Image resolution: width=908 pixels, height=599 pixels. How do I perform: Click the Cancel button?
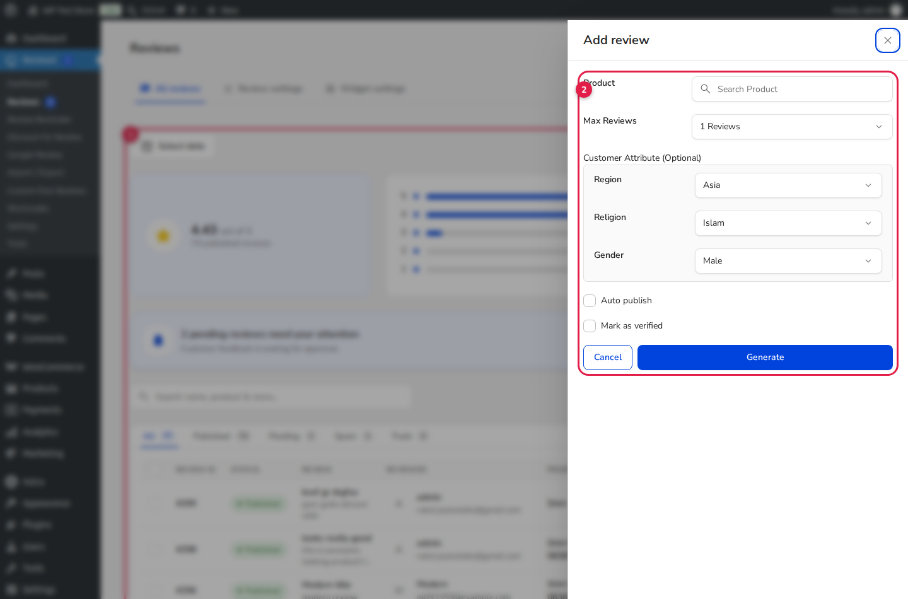[608, 358]
